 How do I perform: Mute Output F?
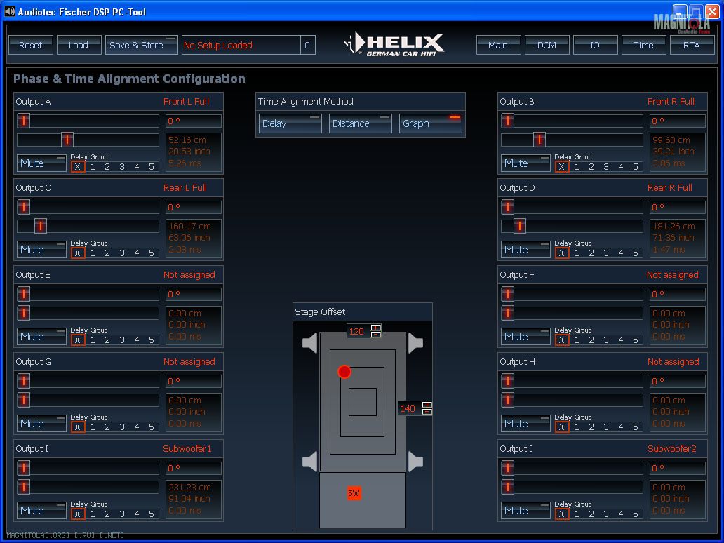[x=525, y=337]
